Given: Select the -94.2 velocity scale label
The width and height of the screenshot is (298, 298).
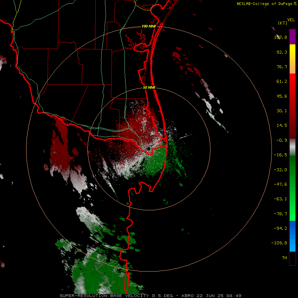Looking at the screenshot, I should pos(280,228).
